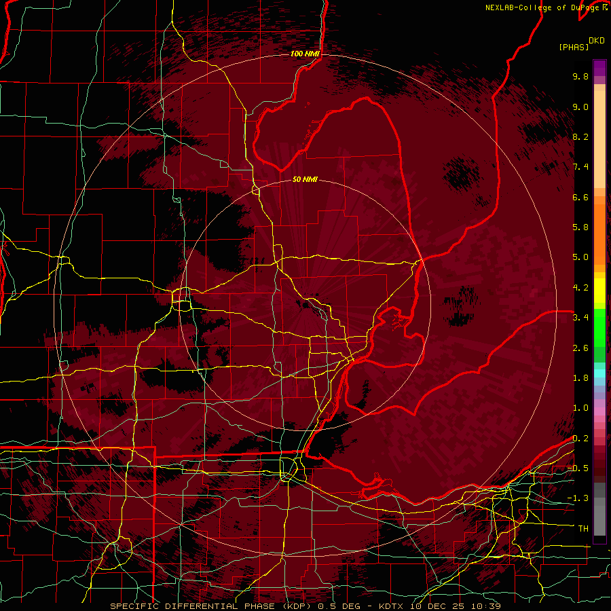Screen dimensions: 611x611
Task: Click the 7.4 legend value
Action: click(580, 167)
